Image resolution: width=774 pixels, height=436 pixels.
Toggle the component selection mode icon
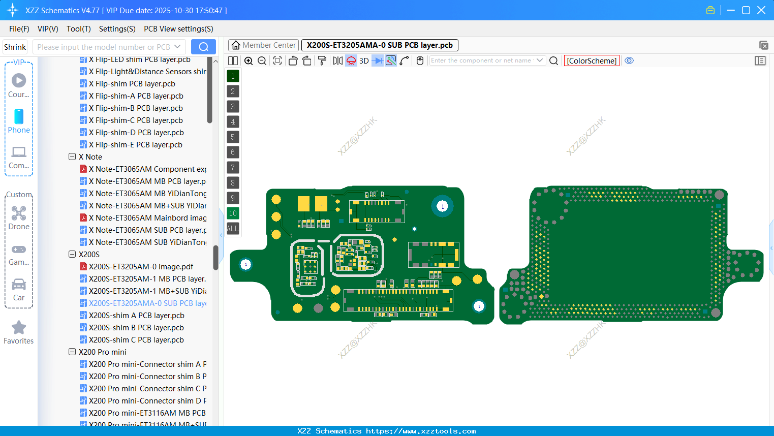point(391,60)
